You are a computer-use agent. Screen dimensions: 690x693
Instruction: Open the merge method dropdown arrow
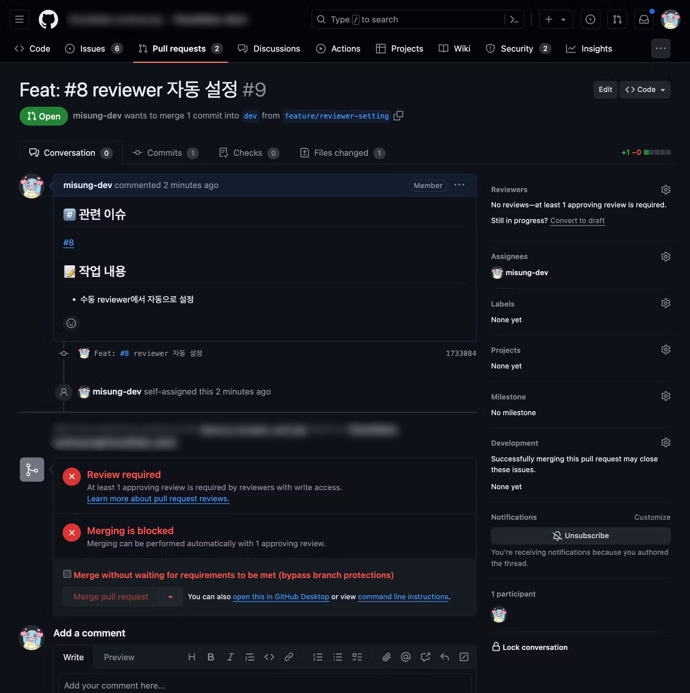click(x=170, y=597)
